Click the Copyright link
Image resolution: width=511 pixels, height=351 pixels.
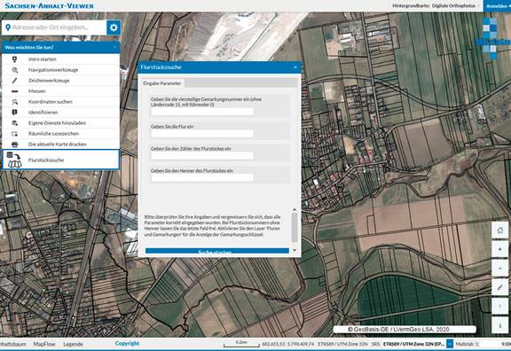click(x=127, y=344)
